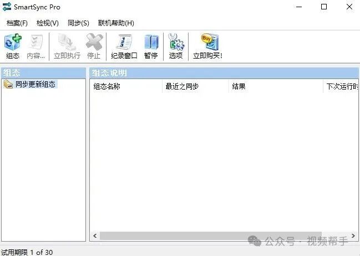The height and width of the screenshot is (256, 360).
Task: Click the 结果 column header
Action: pyautogui.click(x=276, y=86)
